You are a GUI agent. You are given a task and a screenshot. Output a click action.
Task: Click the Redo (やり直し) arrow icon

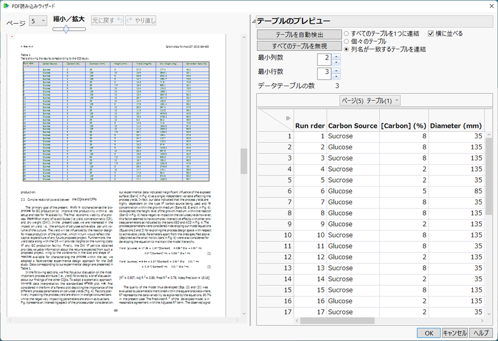click(x=130, y=20)
